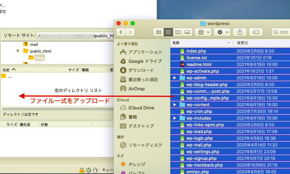Click the Finder search field
Viewport: 290px width, 174px height.
click(281, 32)
